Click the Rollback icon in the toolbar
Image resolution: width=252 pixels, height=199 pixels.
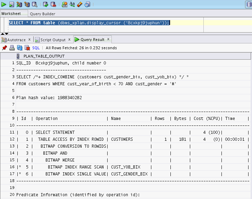point(53,5)
